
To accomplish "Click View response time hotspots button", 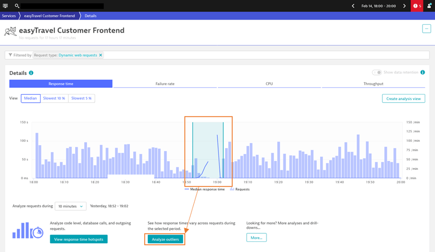I will [79, 239].
